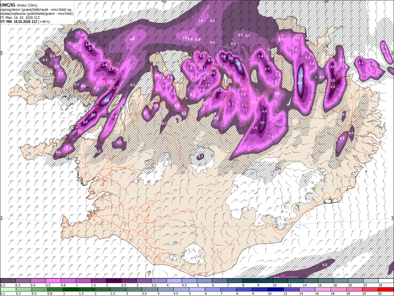
Task: Select the 30 bright red swatch in the rain legend row
Action: click(x=386, y=289)
